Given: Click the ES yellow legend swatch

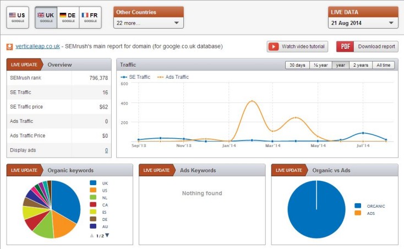Looking at the screenshot, I should tap(93, 212).
